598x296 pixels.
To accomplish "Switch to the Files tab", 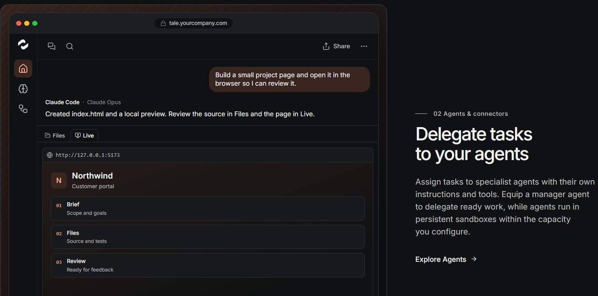I will click(55, 136).
